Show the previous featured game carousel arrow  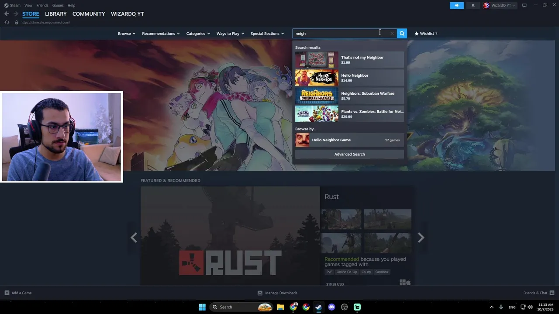tap(134, 238)
